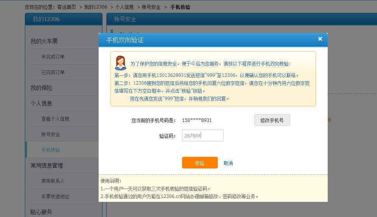Select 查看个人信息 in the sidebar
Image resolution: width=377 pixels, height=217 pixels.
click(x=56, y=119)
